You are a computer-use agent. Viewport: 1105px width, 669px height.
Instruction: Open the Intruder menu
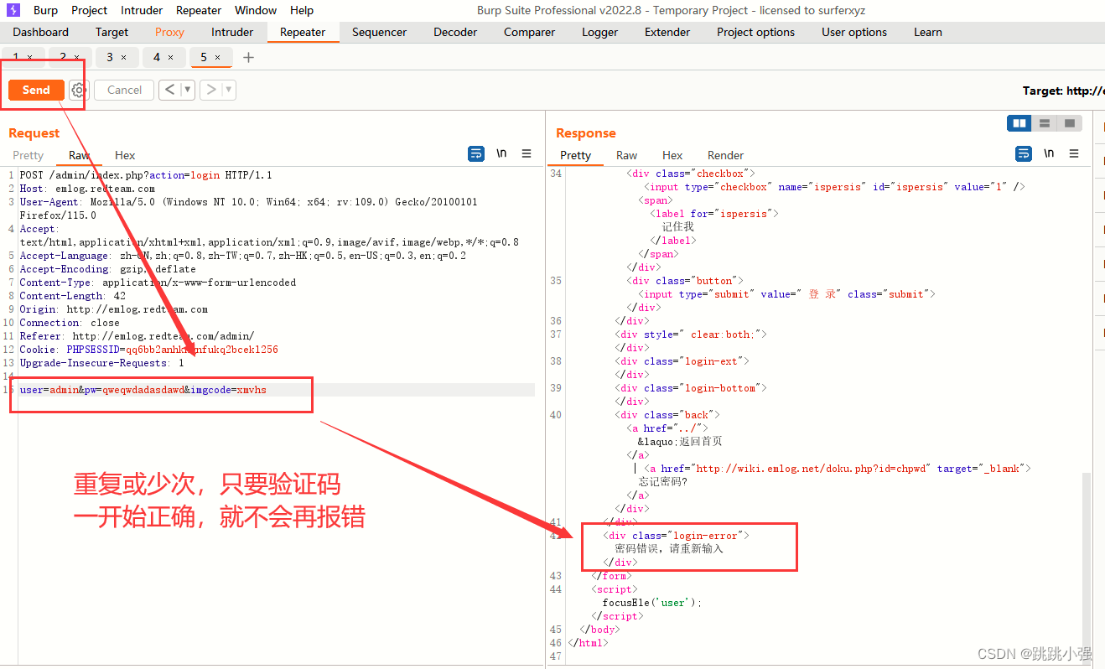click(142, 10)
